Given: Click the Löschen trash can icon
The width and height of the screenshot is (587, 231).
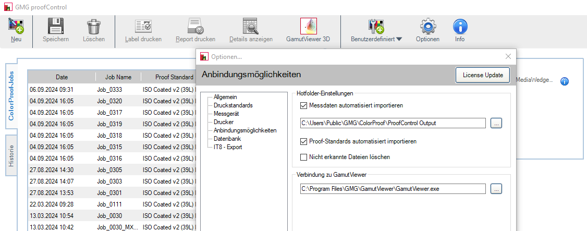Looking at the screenshot, I should click(x=94, y=27).
